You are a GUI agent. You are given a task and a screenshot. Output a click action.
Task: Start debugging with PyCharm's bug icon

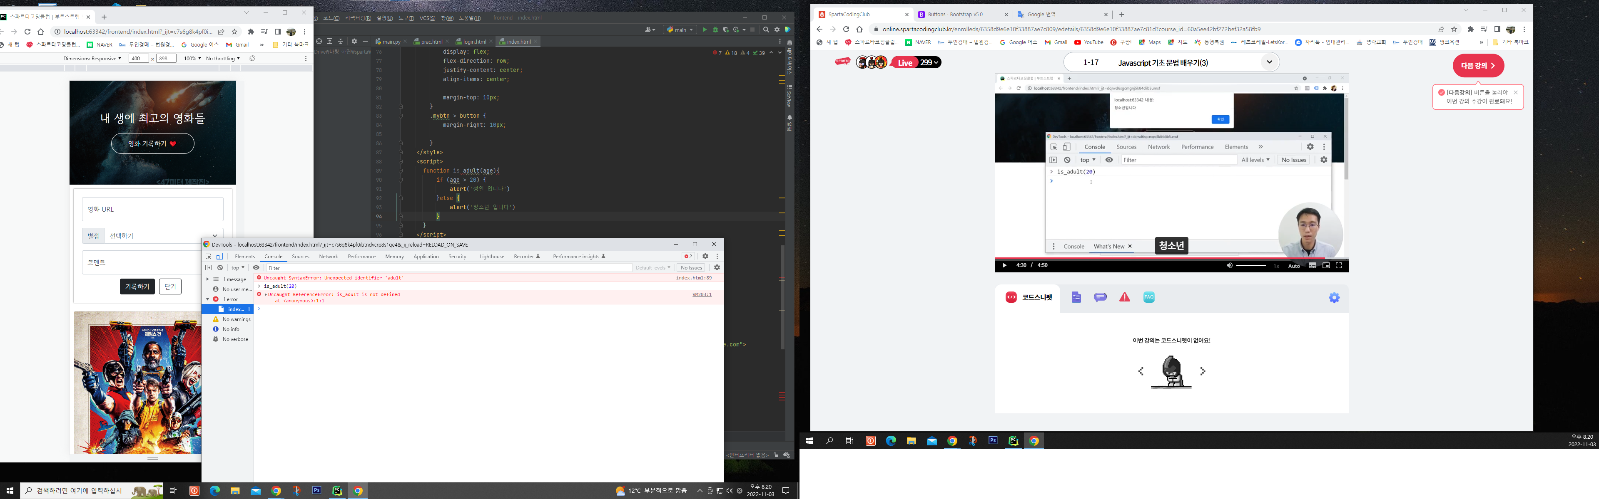click(x=715, y=30)
